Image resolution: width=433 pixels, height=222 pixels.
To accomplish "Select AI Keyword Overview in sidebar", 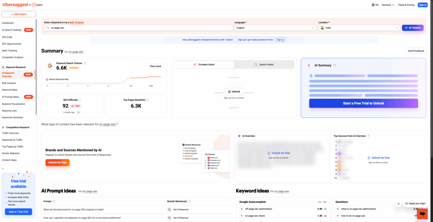I will click(17, 75).
